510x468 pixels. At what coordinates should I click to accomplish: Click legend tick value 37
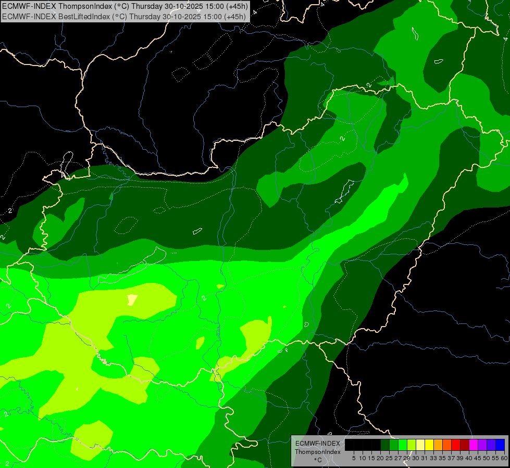point(451,458)
